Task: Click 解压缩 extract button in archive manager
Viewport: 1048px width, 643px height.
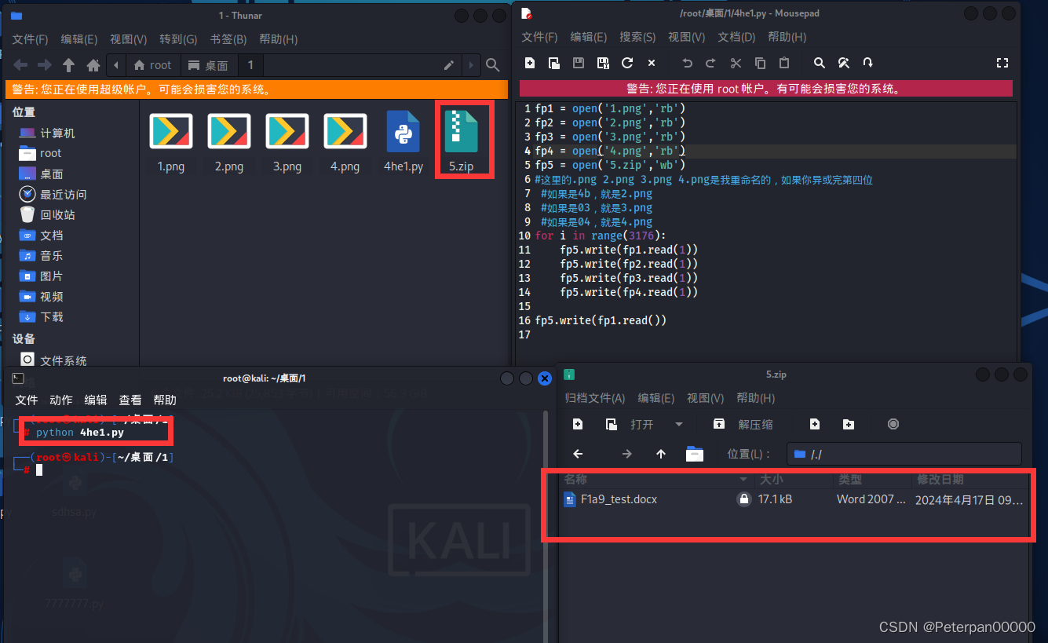Action: [x=743, y=424]
